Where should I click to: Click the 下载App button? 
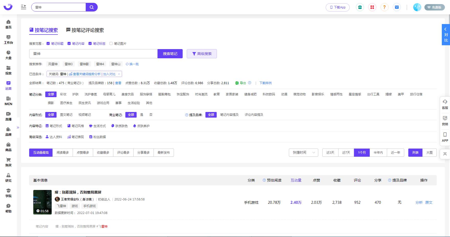(x=338, y=7)
